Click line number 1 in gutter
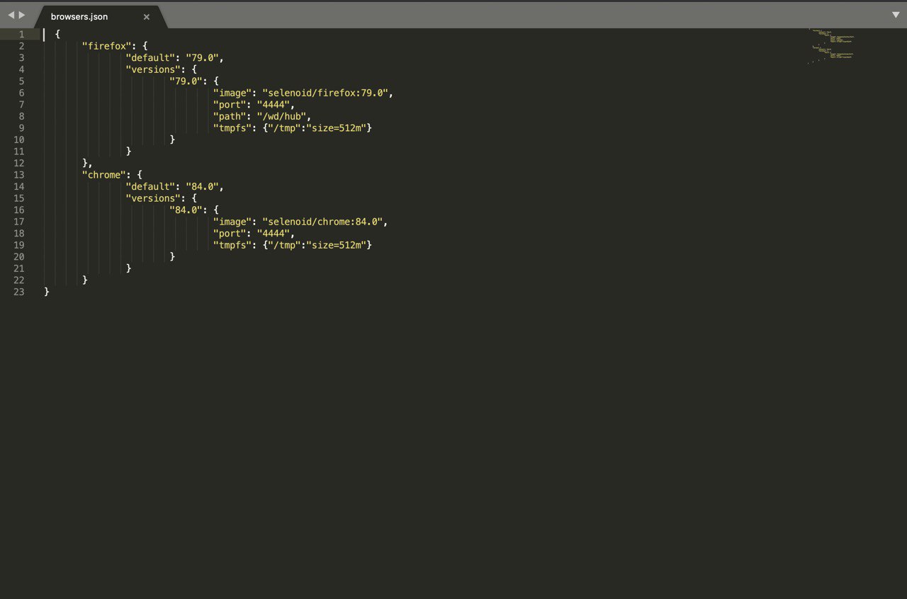 [x=21, y=34]
